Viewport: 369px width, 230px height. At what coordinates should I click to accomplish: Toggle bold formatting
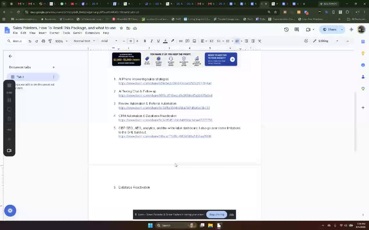pyautogui.click(x=145, y=41)
